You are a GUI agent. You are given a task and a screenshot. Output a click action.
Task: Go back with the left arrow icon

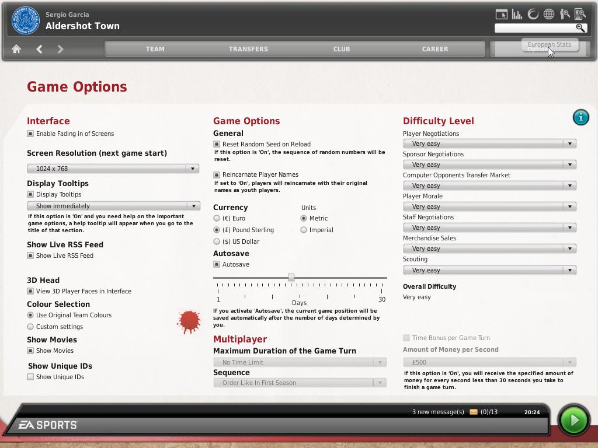39,49
